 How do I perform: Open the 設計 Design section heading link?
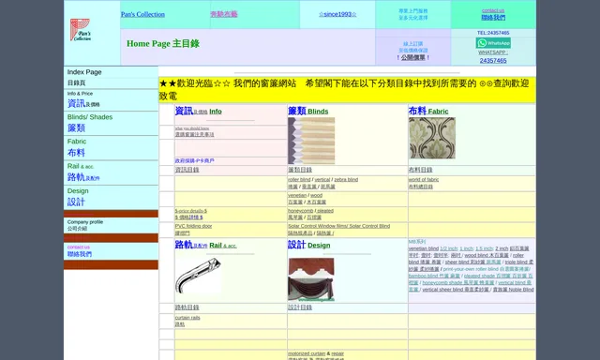coord(308,245)
